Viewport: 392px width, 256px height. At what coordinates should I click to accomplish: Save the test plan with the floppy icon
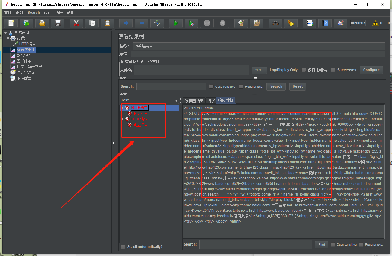(58, 23)
